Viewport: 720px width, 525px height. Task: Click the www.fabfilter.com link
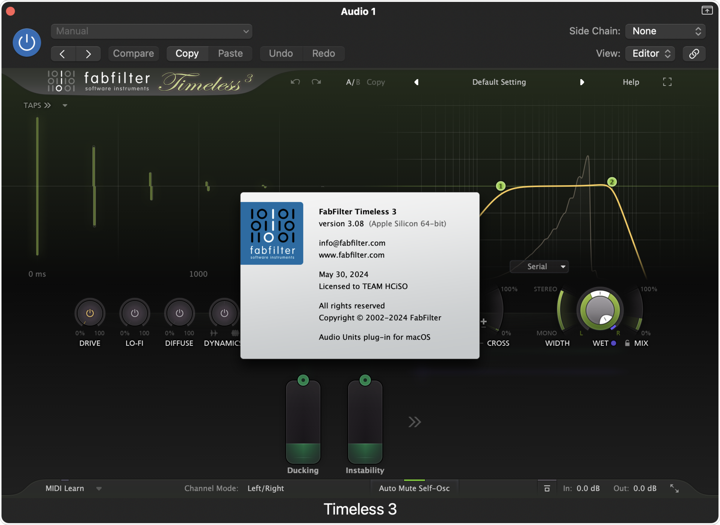[351, 255]
